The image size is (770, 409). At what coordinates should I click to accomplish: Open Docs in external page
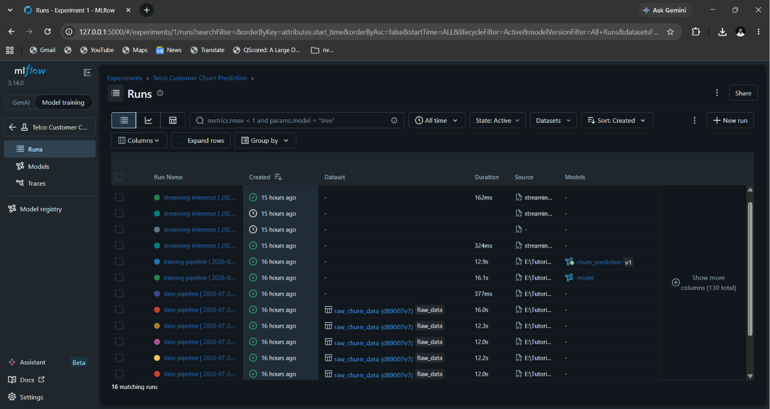[x=27, y=380]
